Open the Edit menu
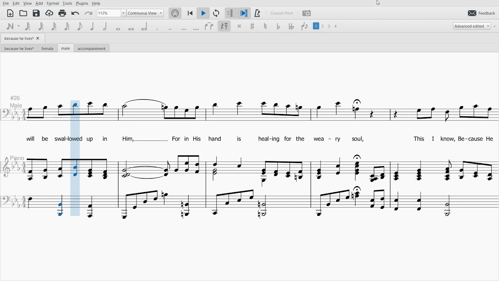 click(x=16, y=3)
